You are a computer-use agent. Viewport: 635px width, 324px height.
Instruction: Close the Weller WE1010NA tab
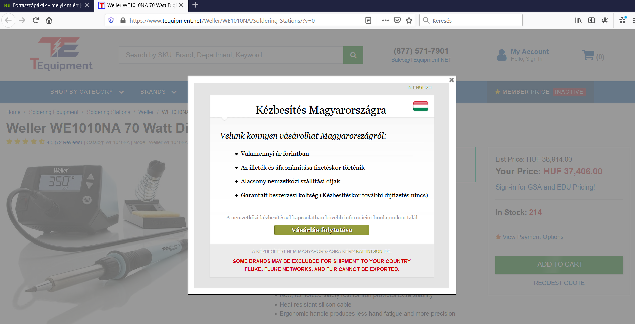click(181, 5)
